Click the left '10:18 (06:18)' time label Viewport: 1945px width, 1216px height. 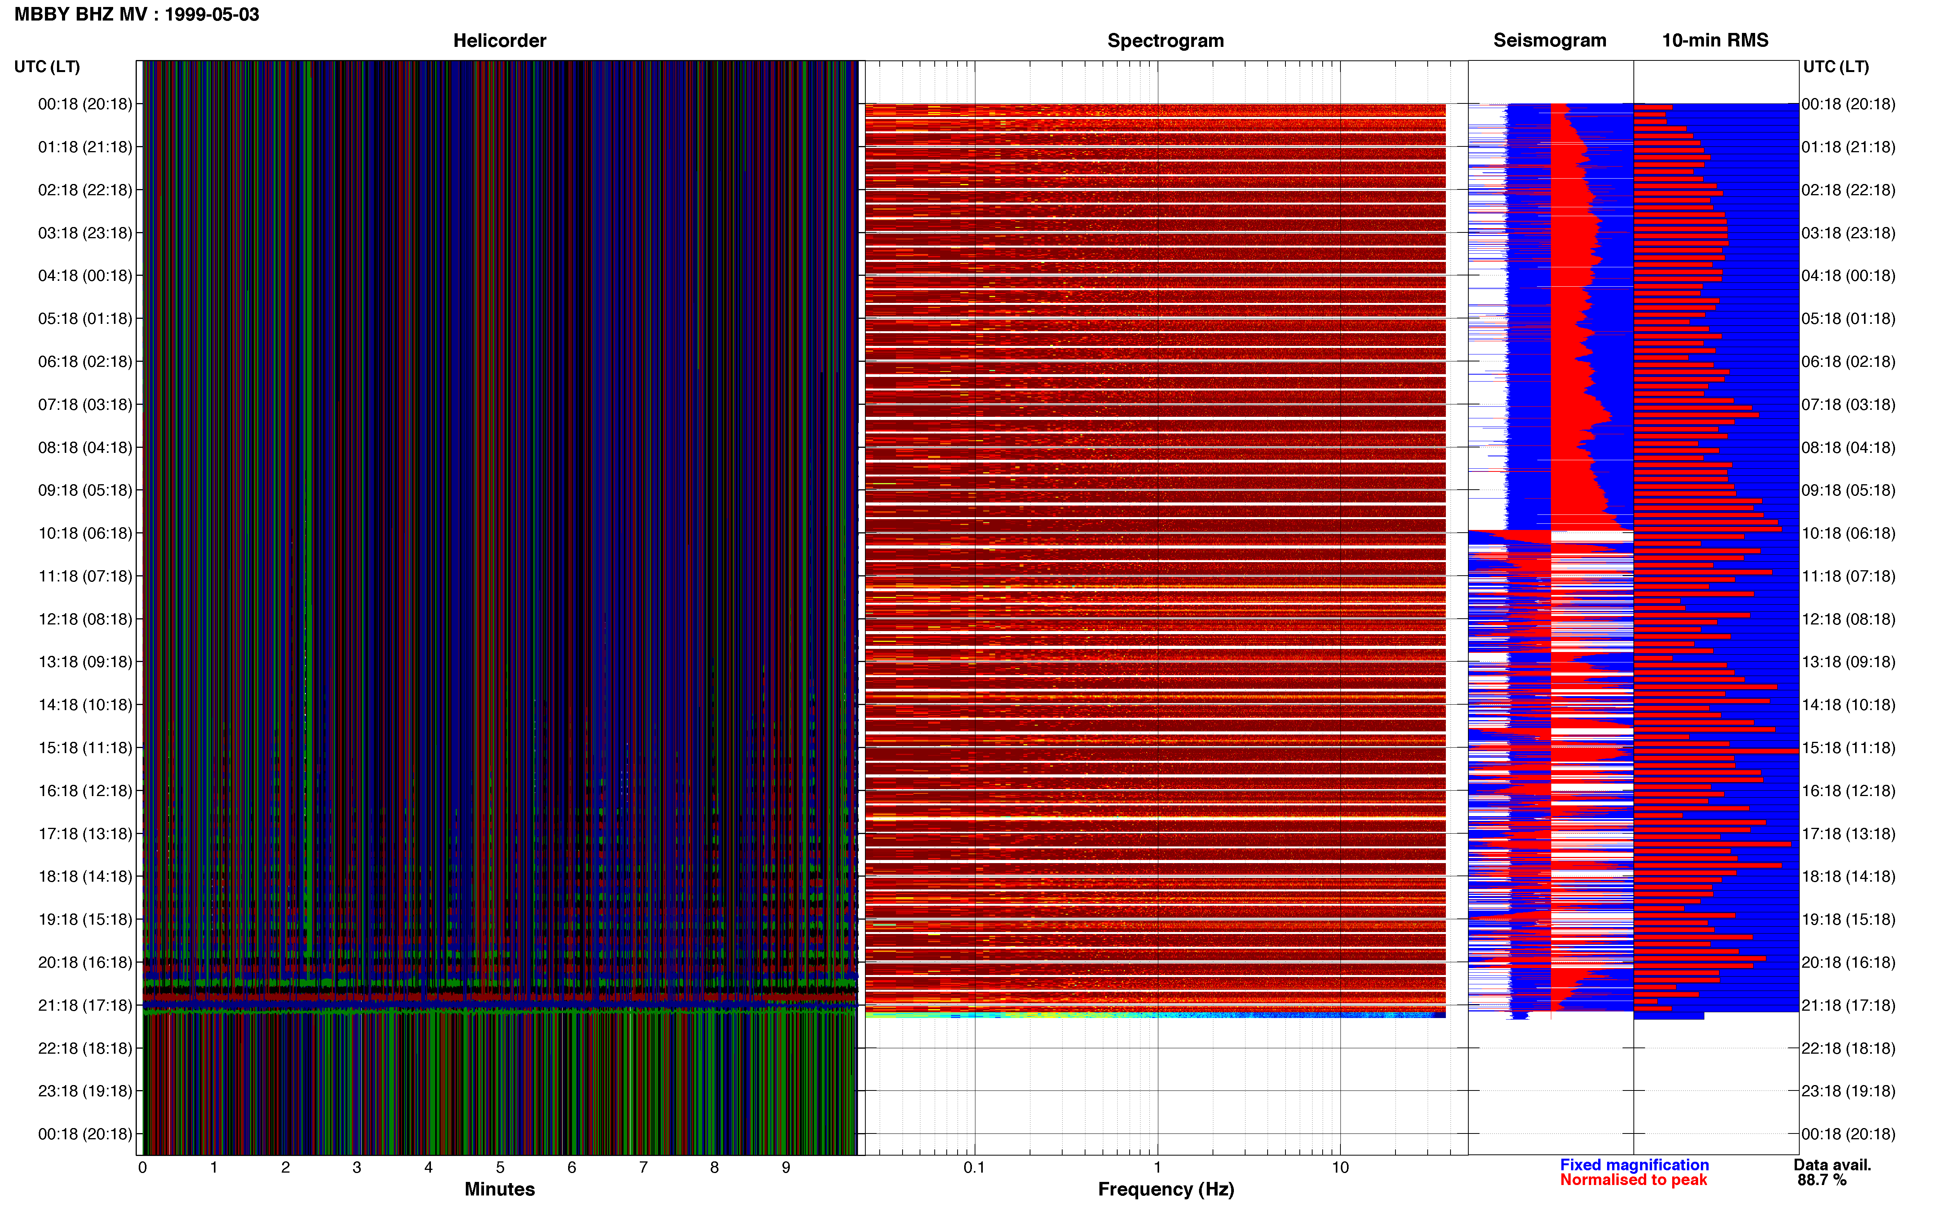click(85, 533)
